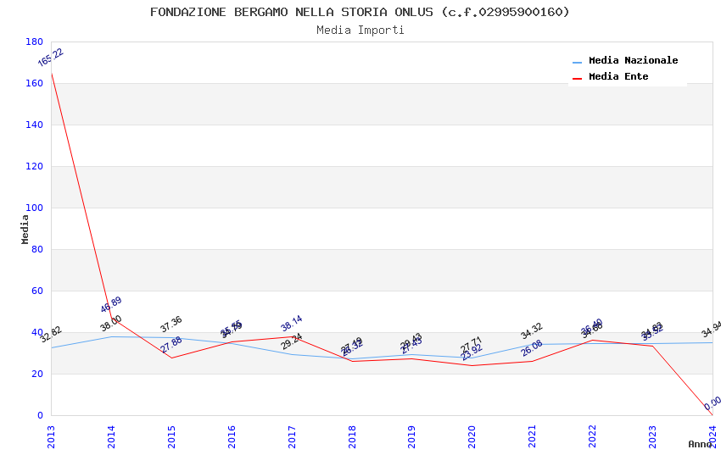The height and width of the screenshot is (466, 721).
Task: Click the 2014 year label
Action: [x=111, y=436]
